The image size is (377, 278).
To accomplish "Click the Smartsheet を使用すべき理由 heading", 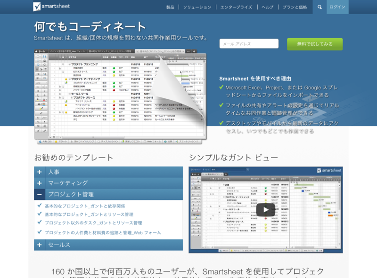I will pos(255,79).
